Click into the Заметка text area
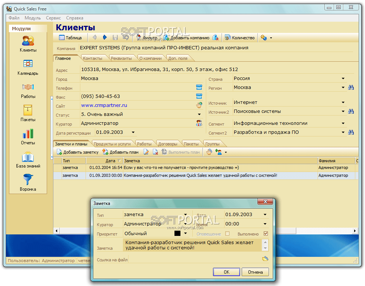This screenshot has height=286, width=365. pos(192,245)
